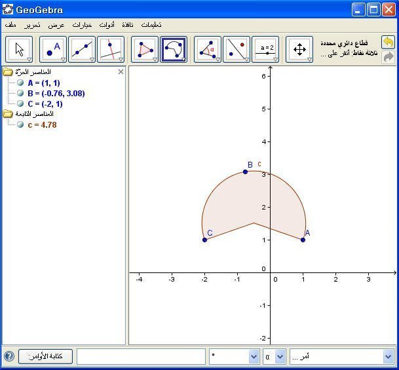This screenshot has height=370, width=399.
Task: Select the Polygon tool
Action: click(145, 50)
